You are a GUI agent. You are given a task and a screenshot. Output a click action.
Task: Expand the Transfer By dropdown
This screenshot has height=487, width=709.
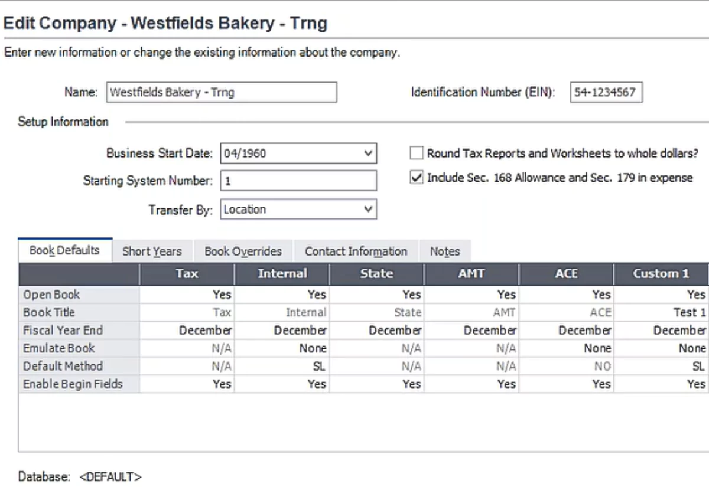coord(369,210)
